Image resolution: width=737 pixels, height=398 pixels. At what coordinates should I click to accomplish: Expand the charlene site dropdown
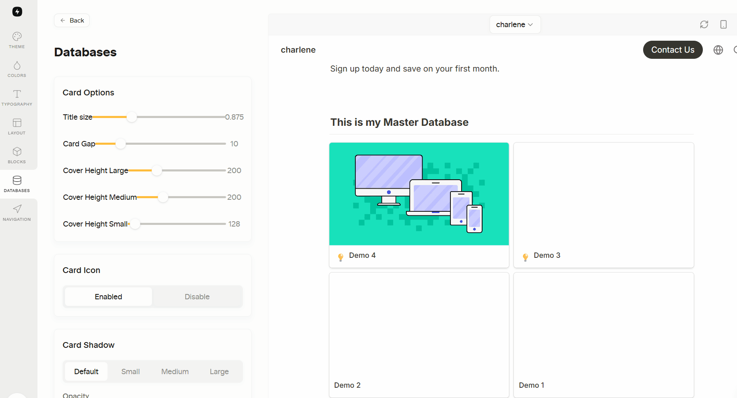pos(515,25)
